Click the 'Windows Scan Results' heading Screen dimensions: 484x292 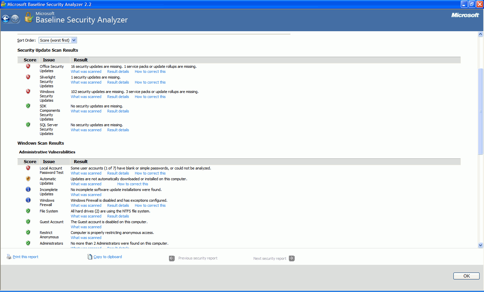41,143
